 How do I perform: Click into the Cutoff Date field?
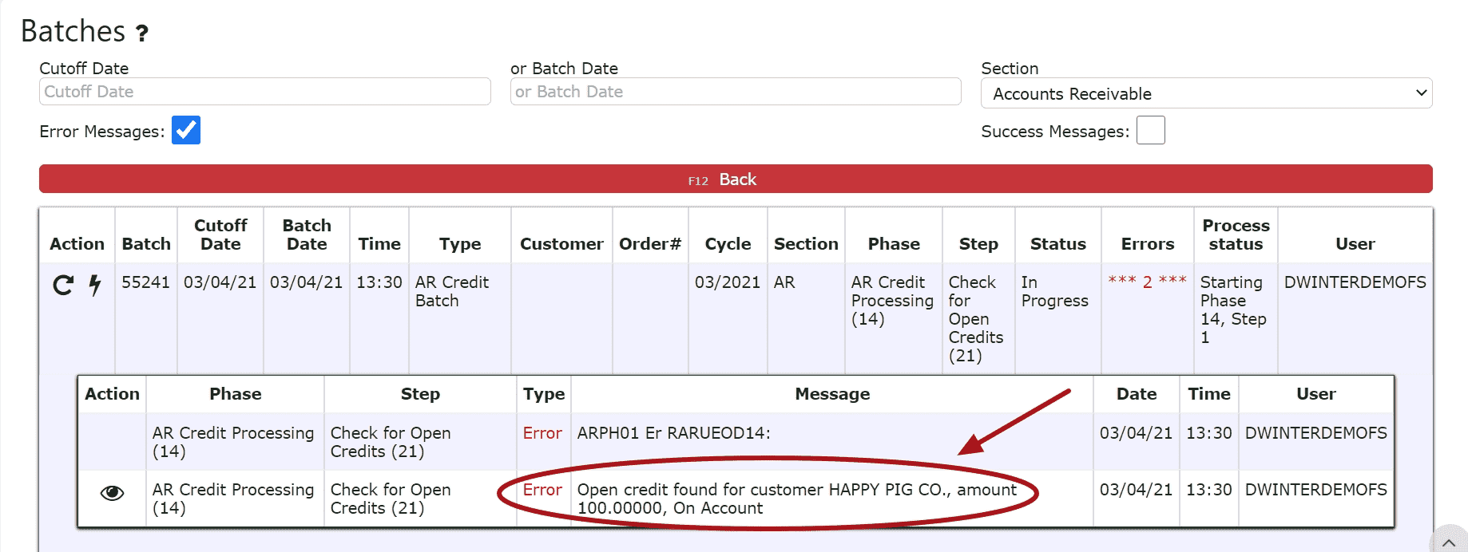point(264,92)
